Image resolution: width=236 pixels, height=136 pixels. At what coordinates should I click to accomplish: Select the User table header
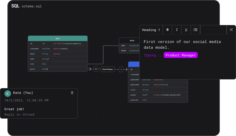point(58,38)
